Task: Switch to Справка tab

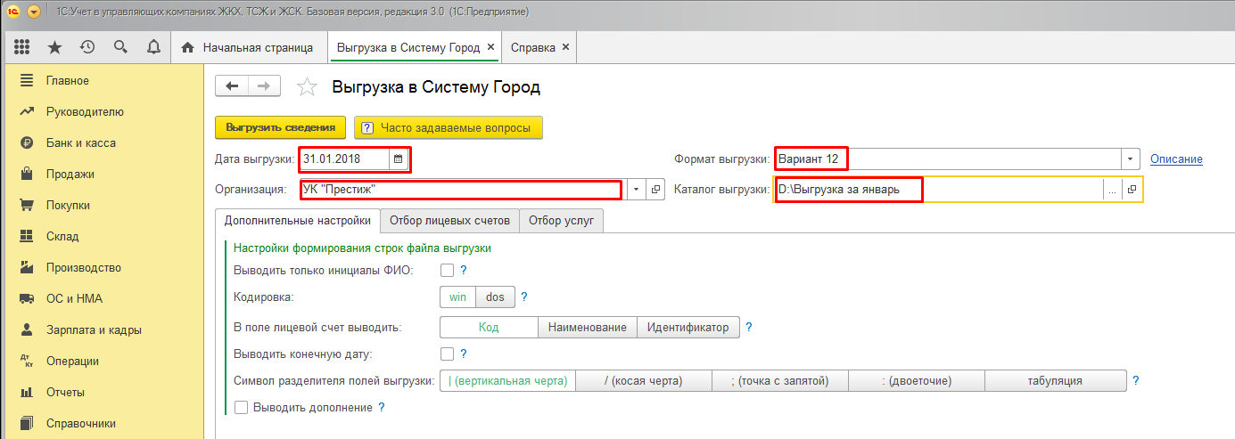Action: 532,47
